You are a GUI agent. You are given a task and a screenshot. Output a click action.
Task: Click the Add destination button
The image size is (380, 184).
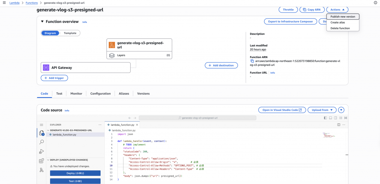[221, 65]
